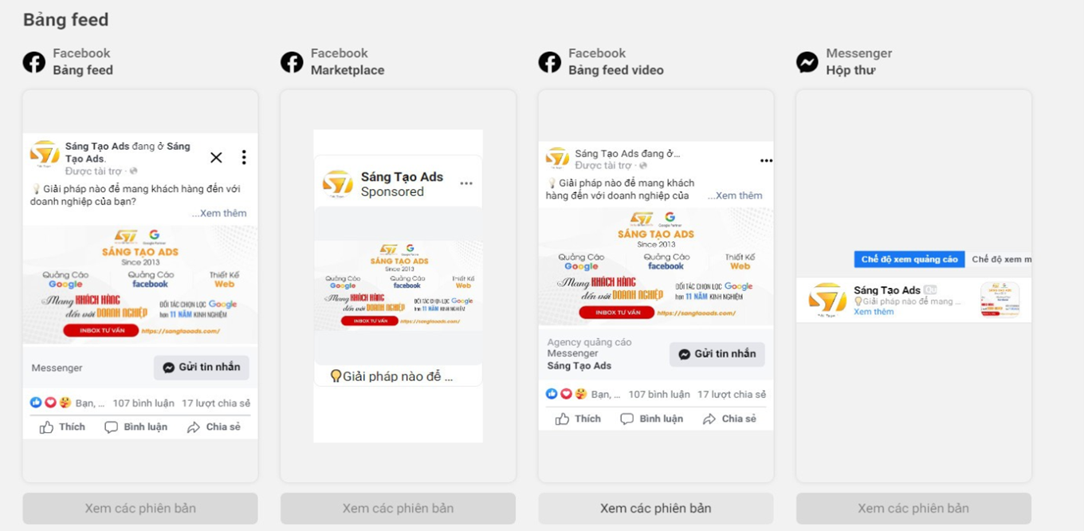The image size is (1084, 531).
Task: Click ad image in Marketplace preview
Action: click(x=398, y=285)
